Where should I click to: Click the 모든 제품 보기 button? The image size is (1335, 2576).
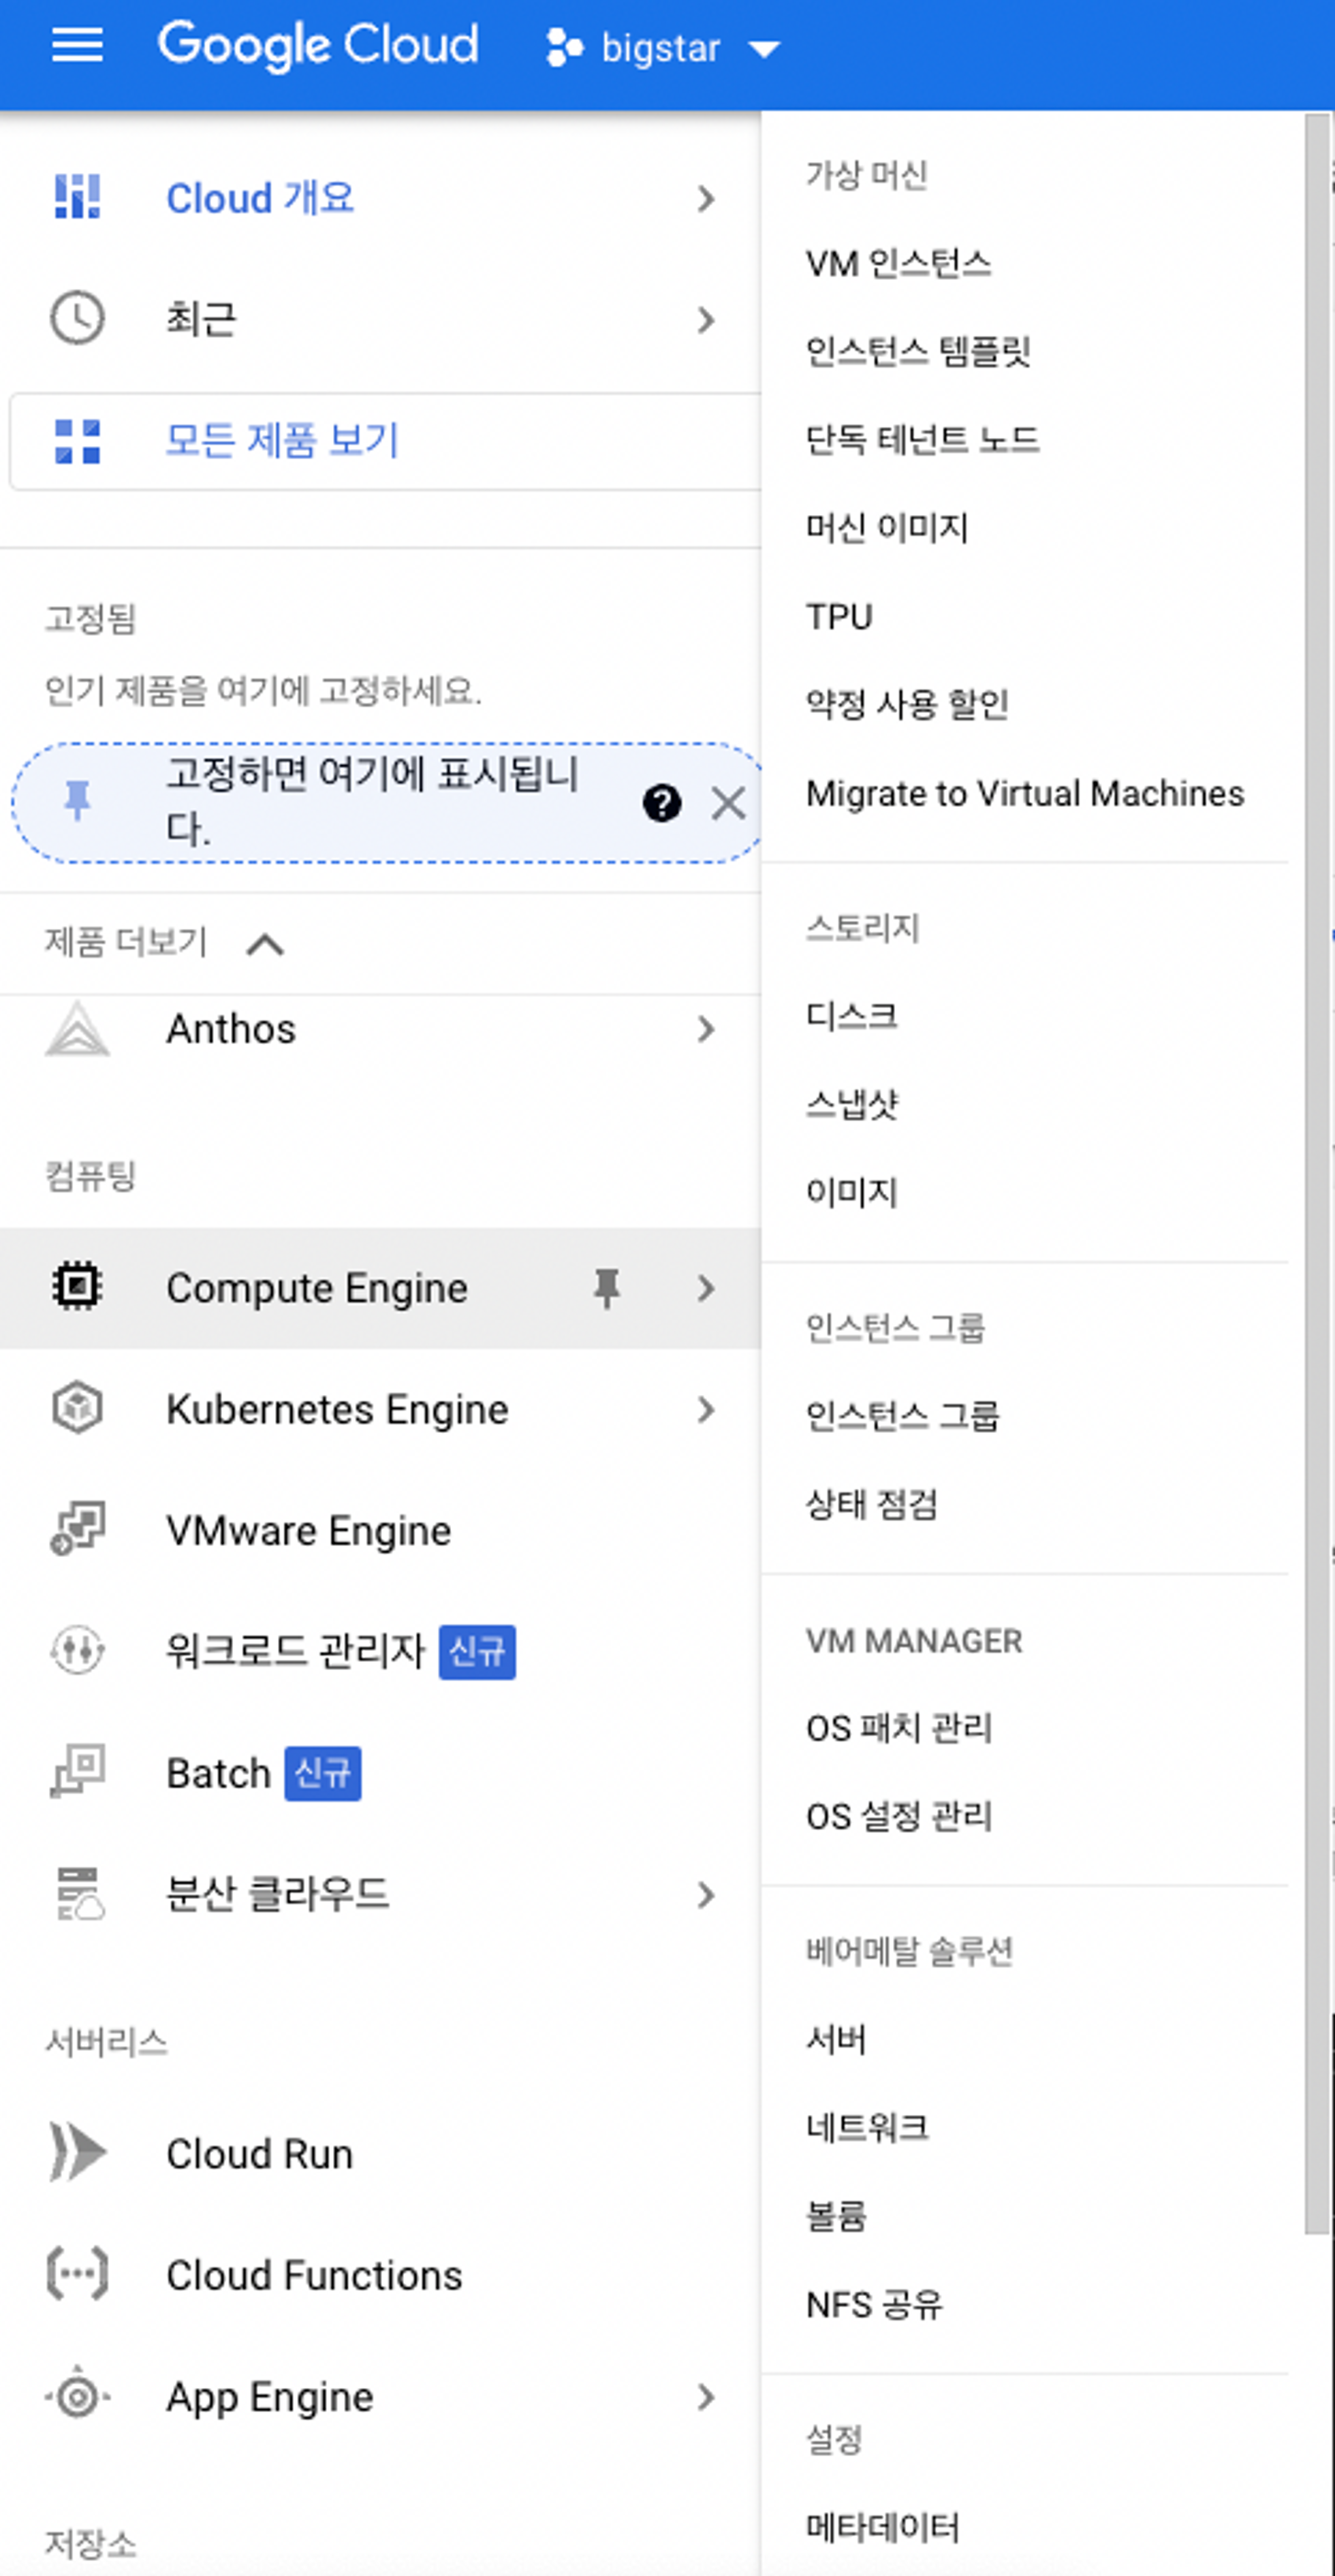(282, 440)
